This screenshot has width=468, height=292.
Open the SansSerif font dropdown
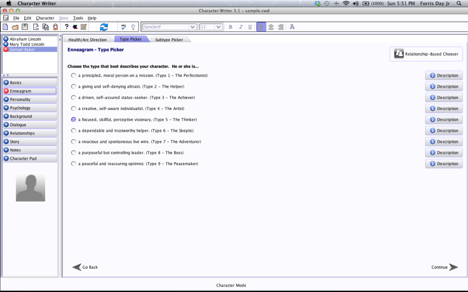tap(169, 27)
